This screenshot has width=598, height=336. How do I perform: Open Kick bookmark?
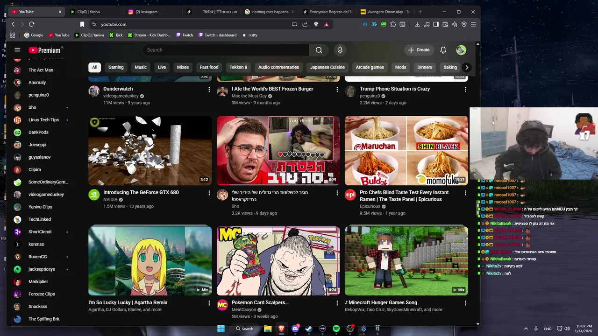(116, 35)
